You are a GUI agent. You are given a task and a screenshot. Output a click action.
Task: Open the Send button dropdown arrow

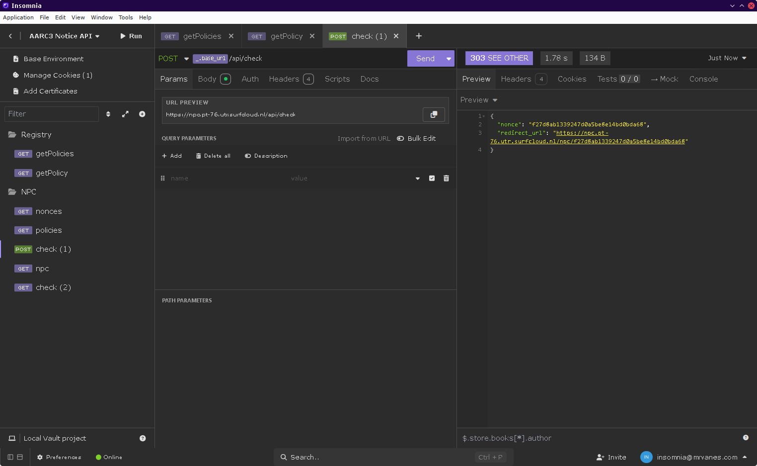point(449,59)
